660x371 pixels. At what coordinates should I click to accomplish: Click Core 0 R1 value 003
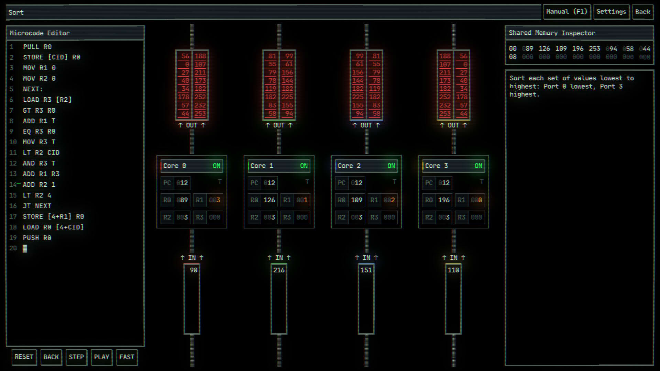click(214, 200)
